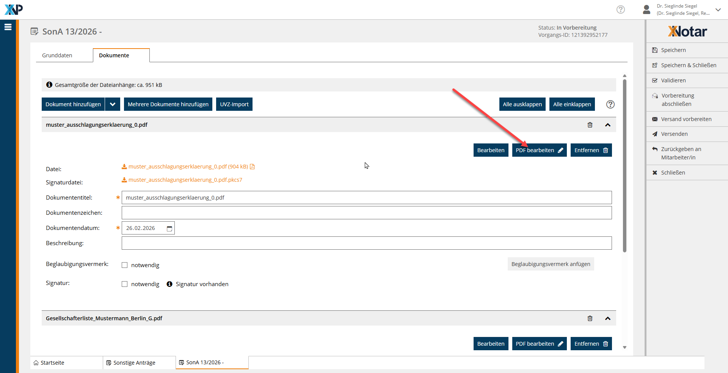Click the help question mark icon in the header
This screenshot has width=728, height=373.
[x=620, y=9]
